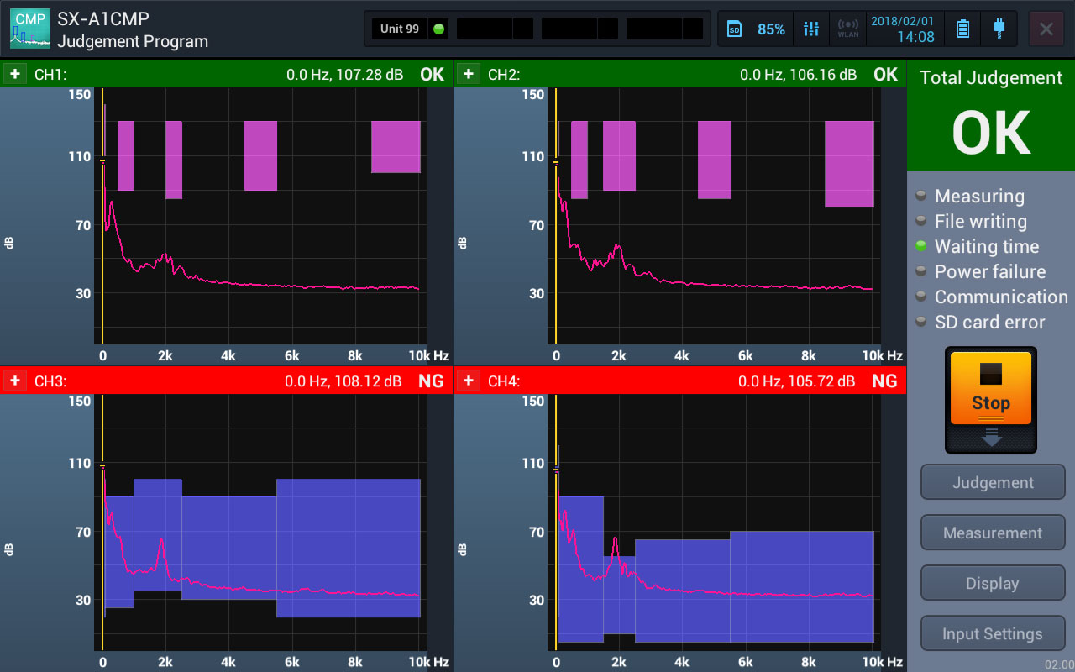This screenshot has width=1075, height=672.
Task: Open the Judgement menu
Action: 993,483
